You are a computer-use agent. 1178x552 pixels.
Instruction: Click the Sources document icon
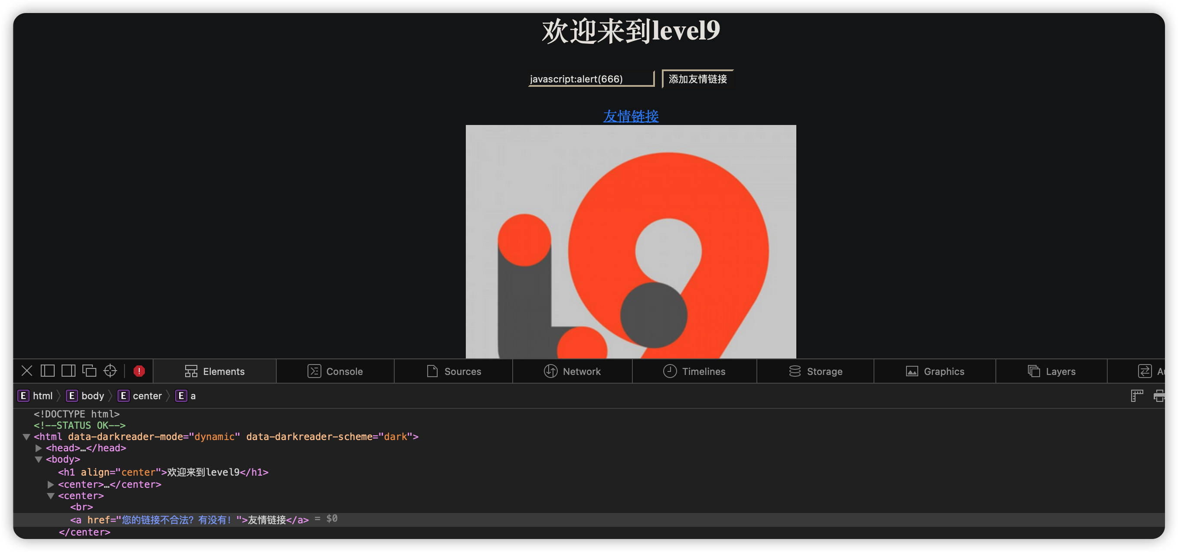click(x=432, y=371)
